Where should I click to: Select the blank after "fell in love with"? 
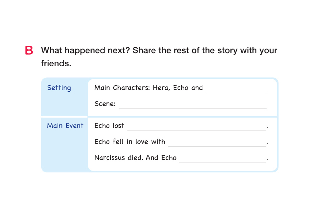point(217,143)
